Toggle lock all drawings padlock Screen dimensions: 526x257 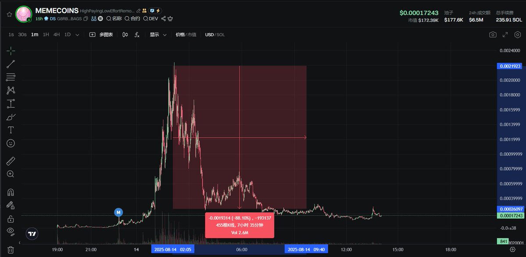click(x=11, y=218)
